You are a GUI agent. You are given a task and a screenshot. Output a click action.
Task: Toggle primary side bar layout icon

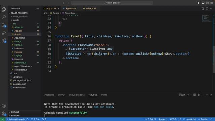tap(199, 3)
